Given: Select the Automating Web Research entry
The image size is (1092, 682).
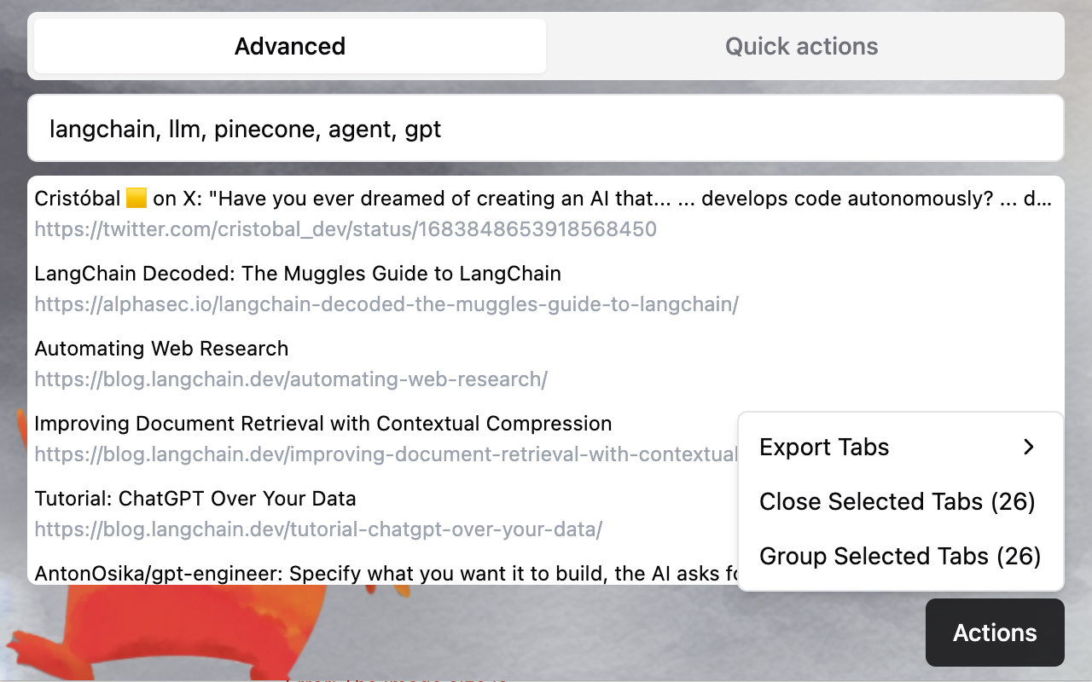Looking at the screenshot, I should pyautogui.click(x=161, y=349).
